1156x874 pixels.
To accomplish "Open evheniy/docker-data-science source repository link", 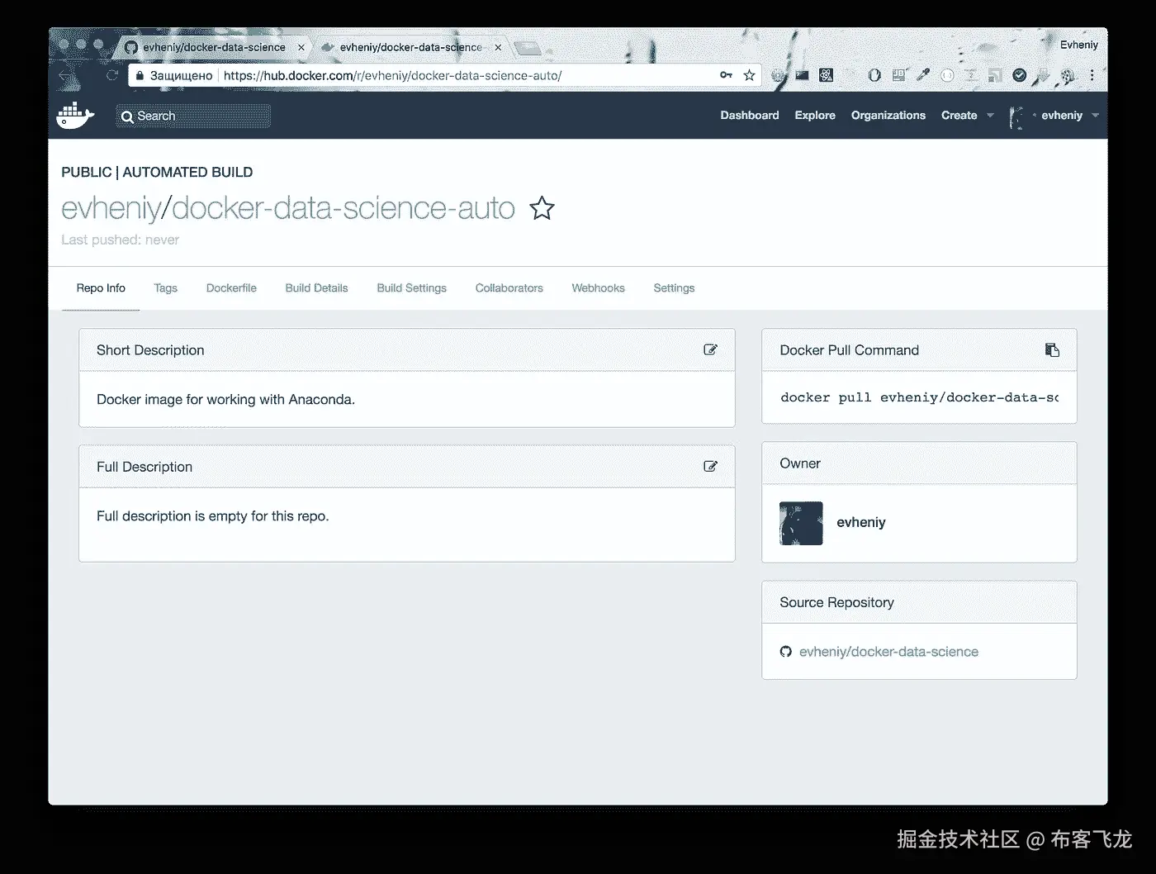I will 888,652.
